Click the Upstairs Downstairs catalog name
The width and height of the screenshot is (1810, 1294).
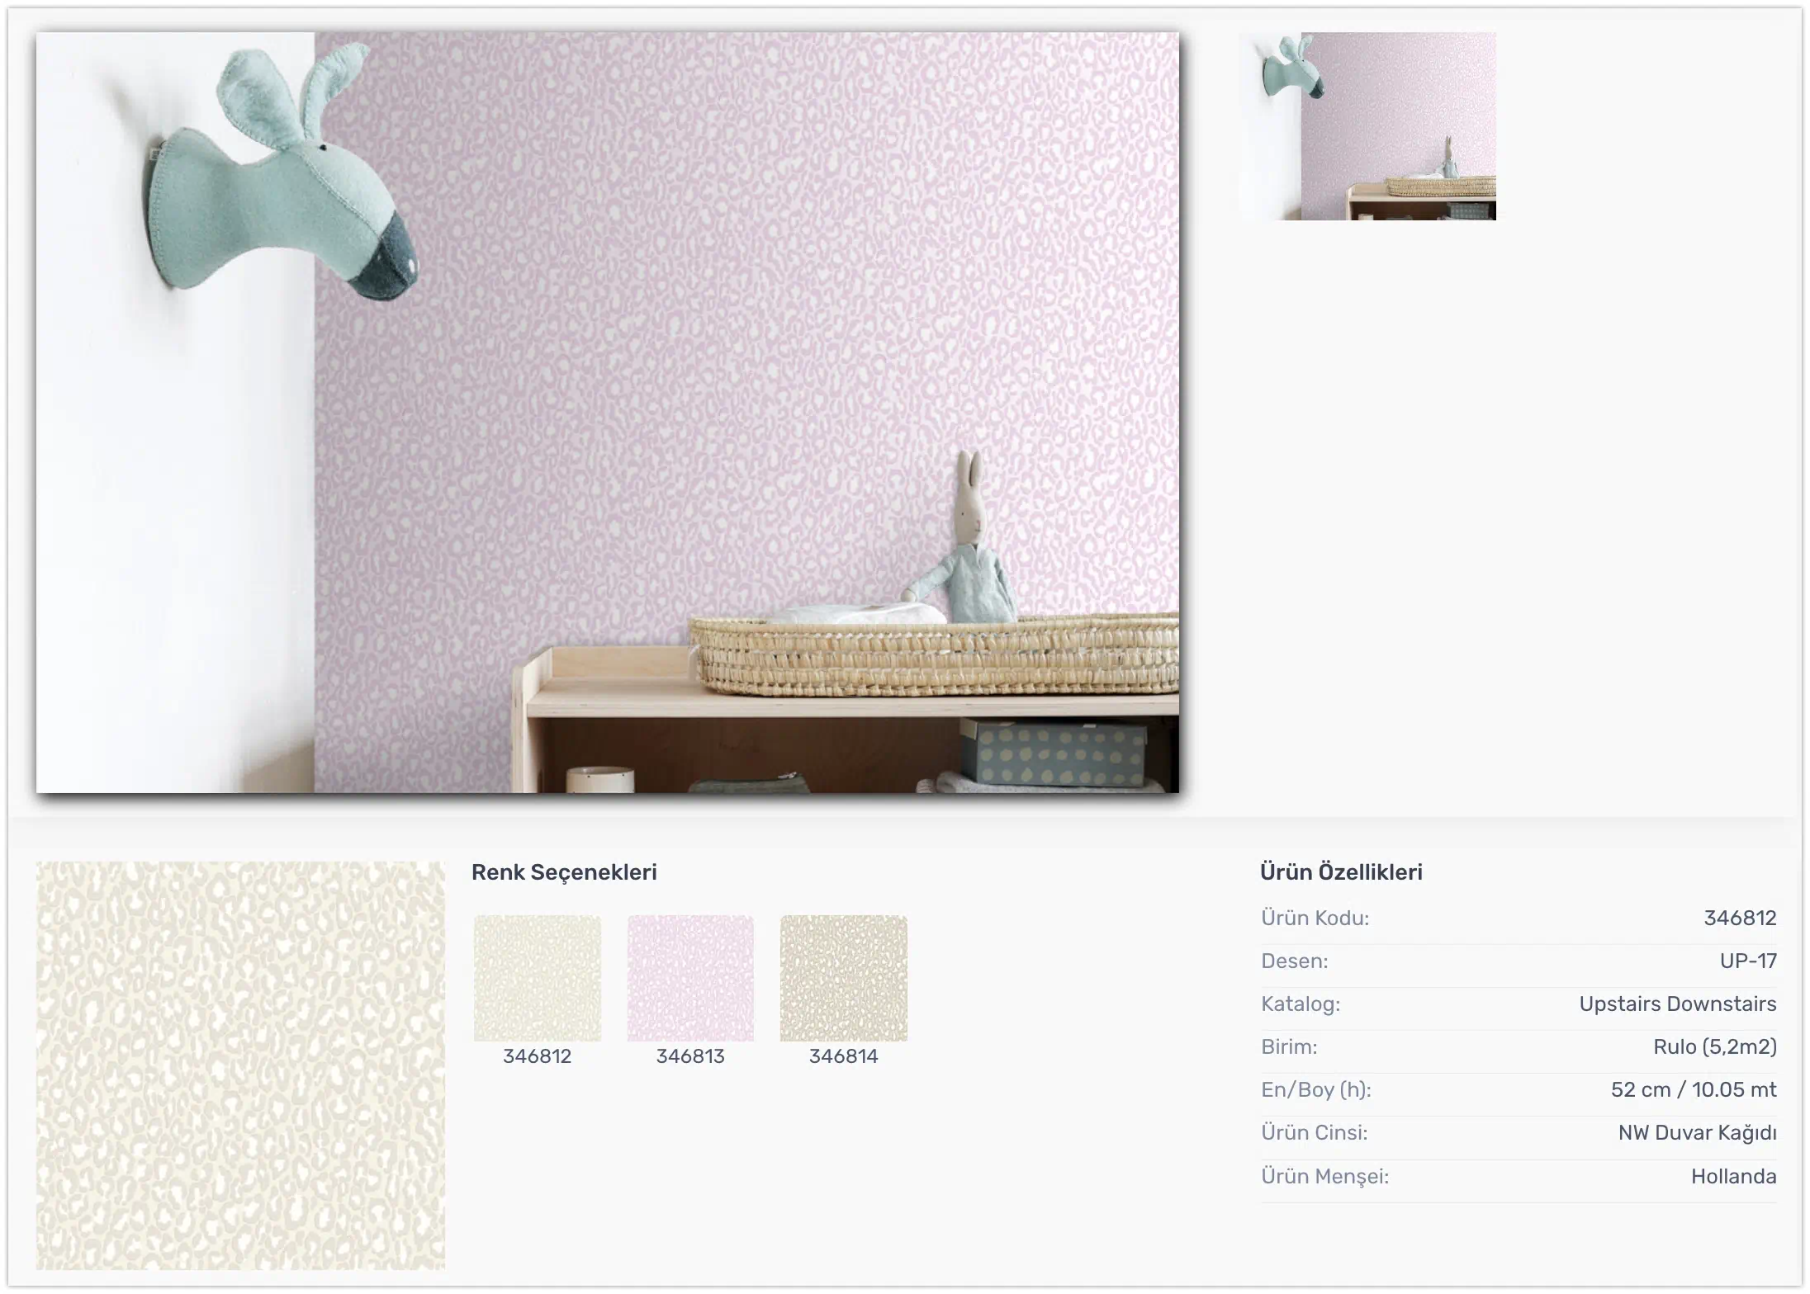coord(1677,1004)
